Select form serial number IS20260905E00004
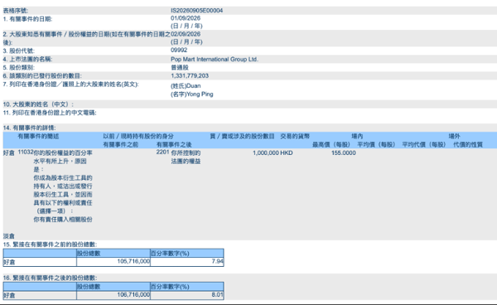Viewport: 497px width, 305px height. 196,11
